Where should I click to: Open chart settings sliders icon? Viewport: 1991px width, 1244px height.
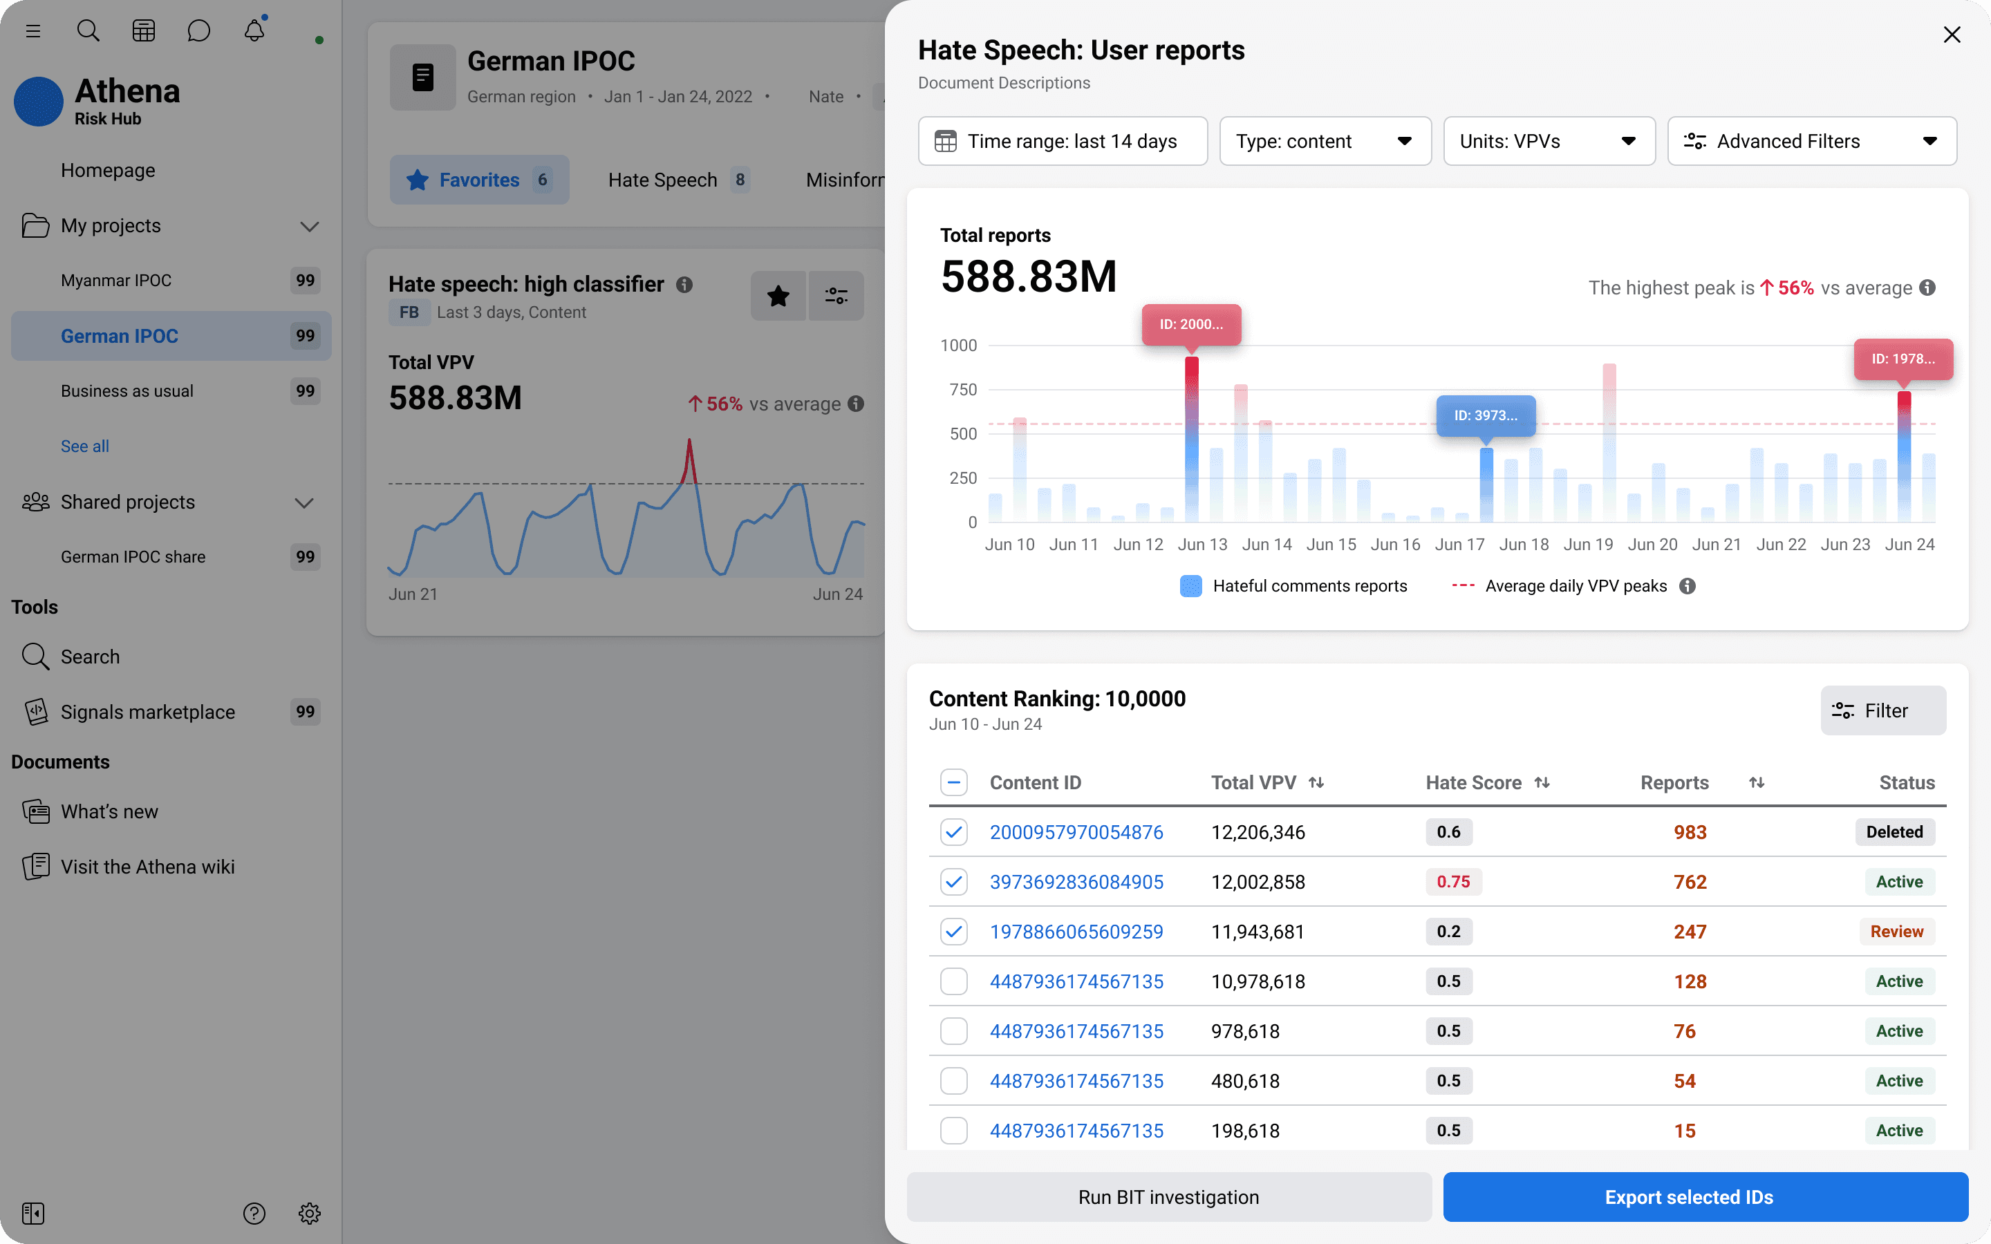(836, 295)
